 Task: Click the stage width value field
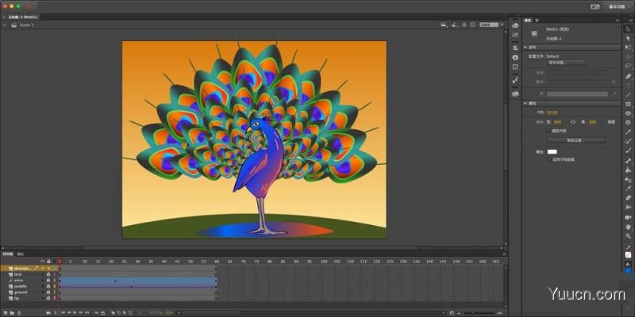[558, 122]
